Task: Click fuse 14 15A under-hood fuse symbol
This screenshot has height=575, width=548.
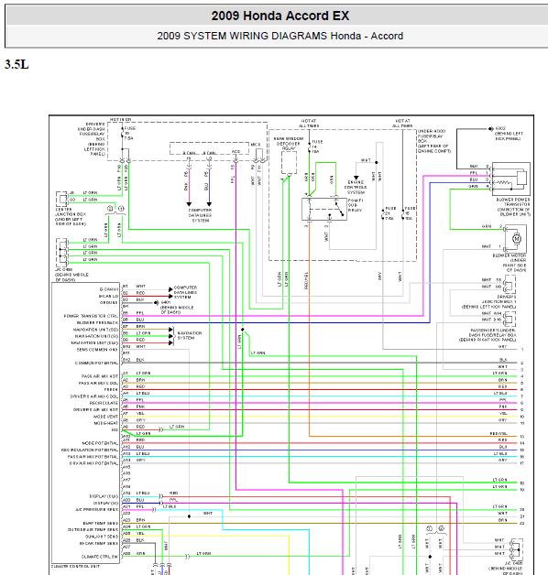Action: [x=310, y=146]
